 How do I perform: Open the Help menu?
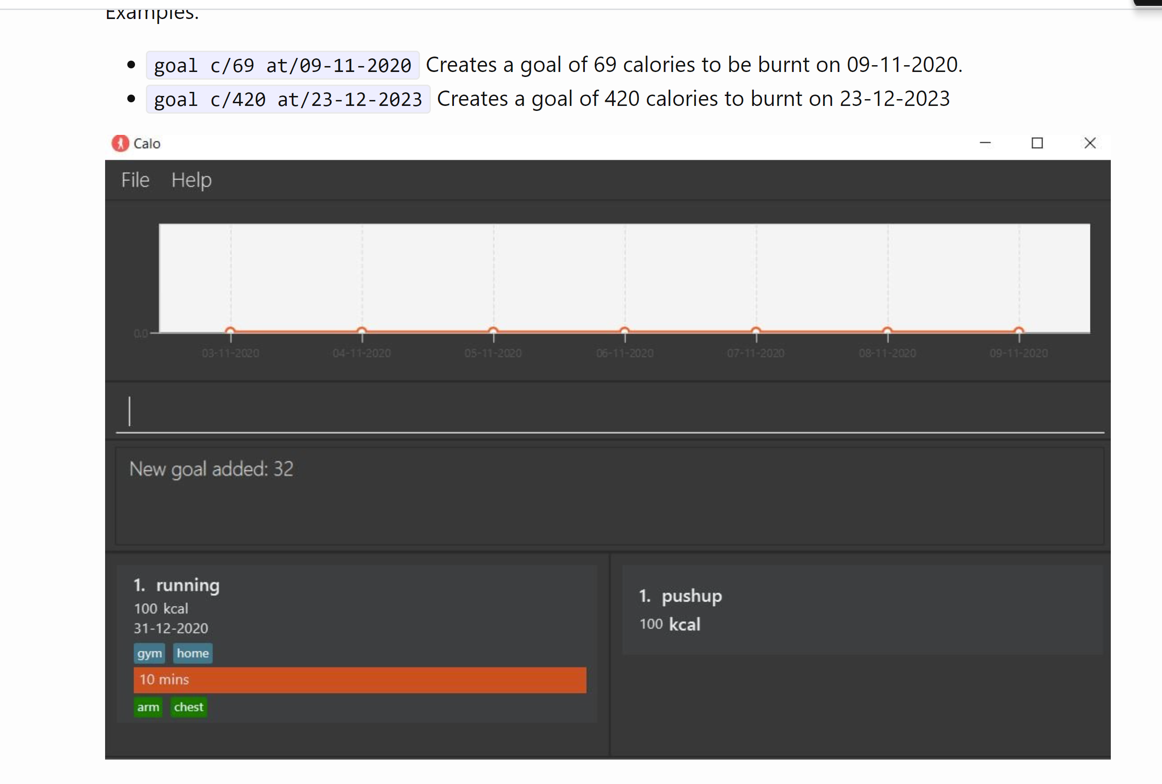pyautogui.click(x=192, y=181)
